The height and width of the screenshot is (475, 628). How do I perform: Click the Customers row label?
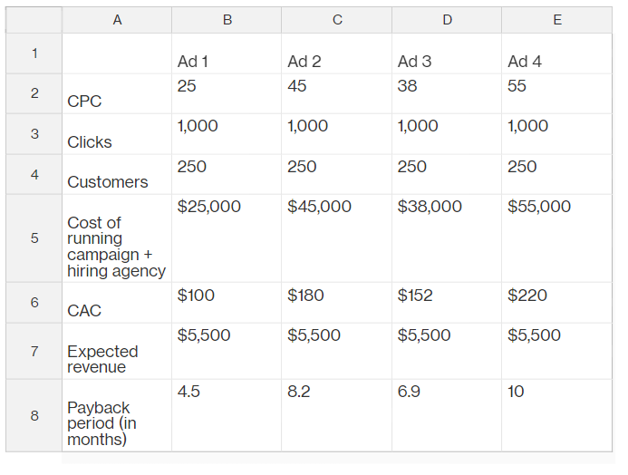tap(117, 175)
